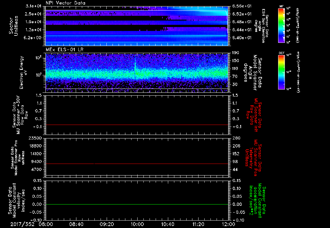Select the NPI Vector Data panel title

pyautogui.click(x=66, y=3)
